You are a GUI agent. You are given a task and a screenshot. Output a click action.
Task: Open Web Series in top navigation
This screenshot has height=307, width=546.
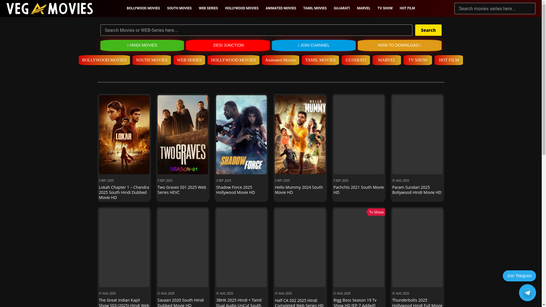[x=208, y=8]
